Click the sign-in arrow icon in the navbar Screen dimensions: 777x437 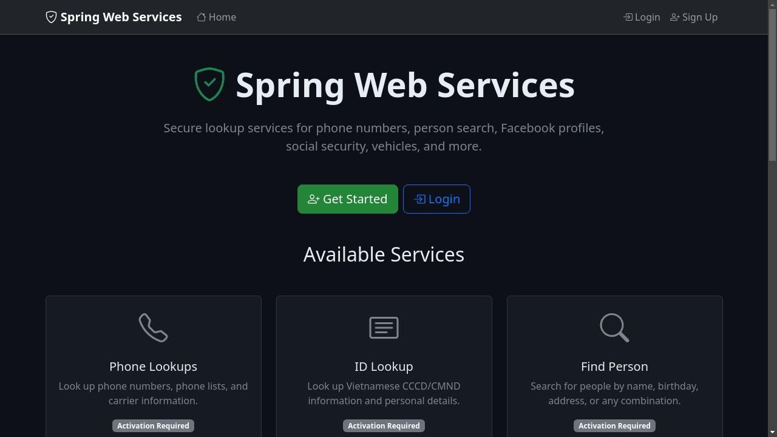[x=628, y=17]
